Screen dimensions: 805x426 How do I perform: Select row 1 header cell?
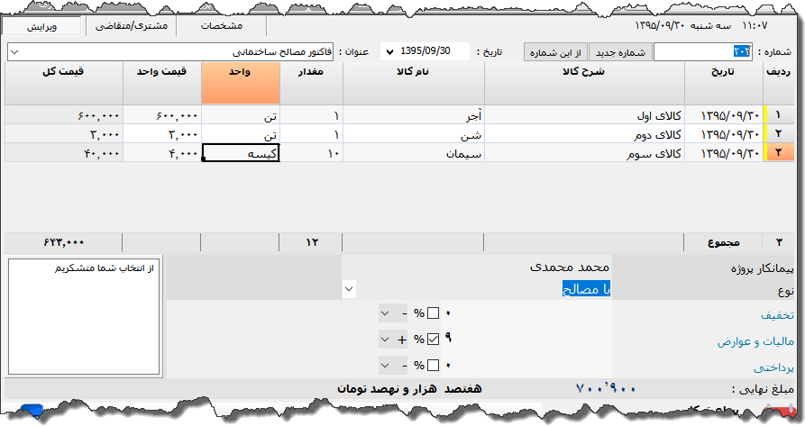(x=779, y=115)
